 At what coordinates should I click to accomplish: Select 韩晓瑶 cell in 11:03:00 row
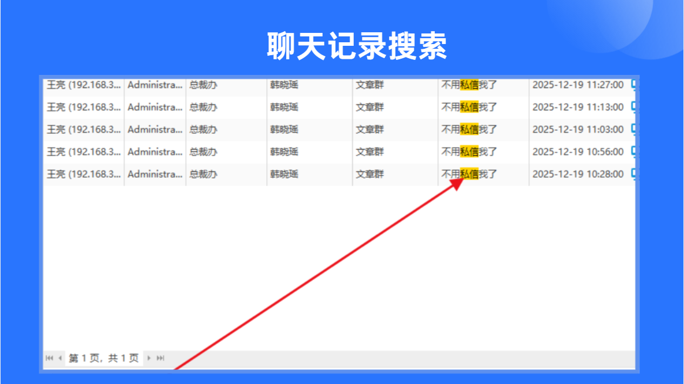tap(310, 129)
